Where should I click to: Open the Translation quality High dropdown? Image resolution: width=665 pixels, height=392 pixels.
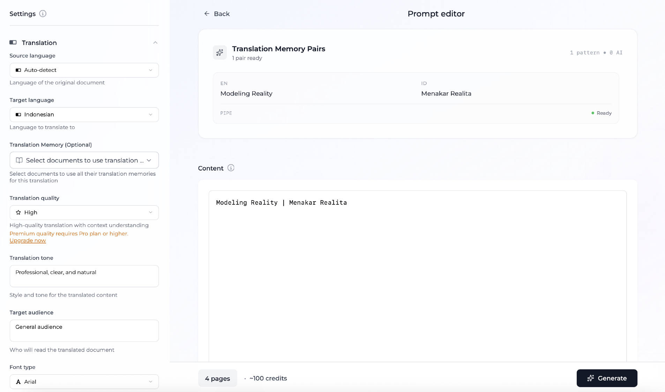84,212
